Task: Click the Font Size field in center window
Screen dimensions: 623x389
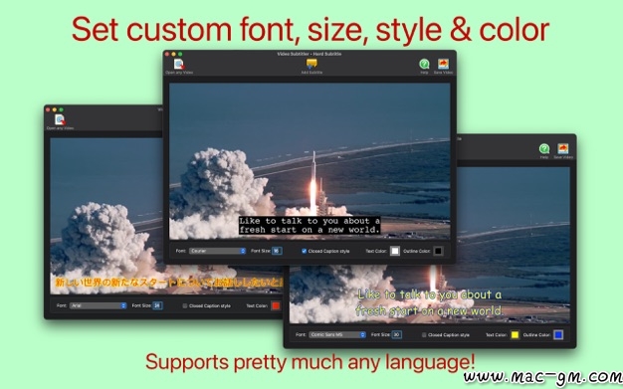Action: (x=277, y=251)
